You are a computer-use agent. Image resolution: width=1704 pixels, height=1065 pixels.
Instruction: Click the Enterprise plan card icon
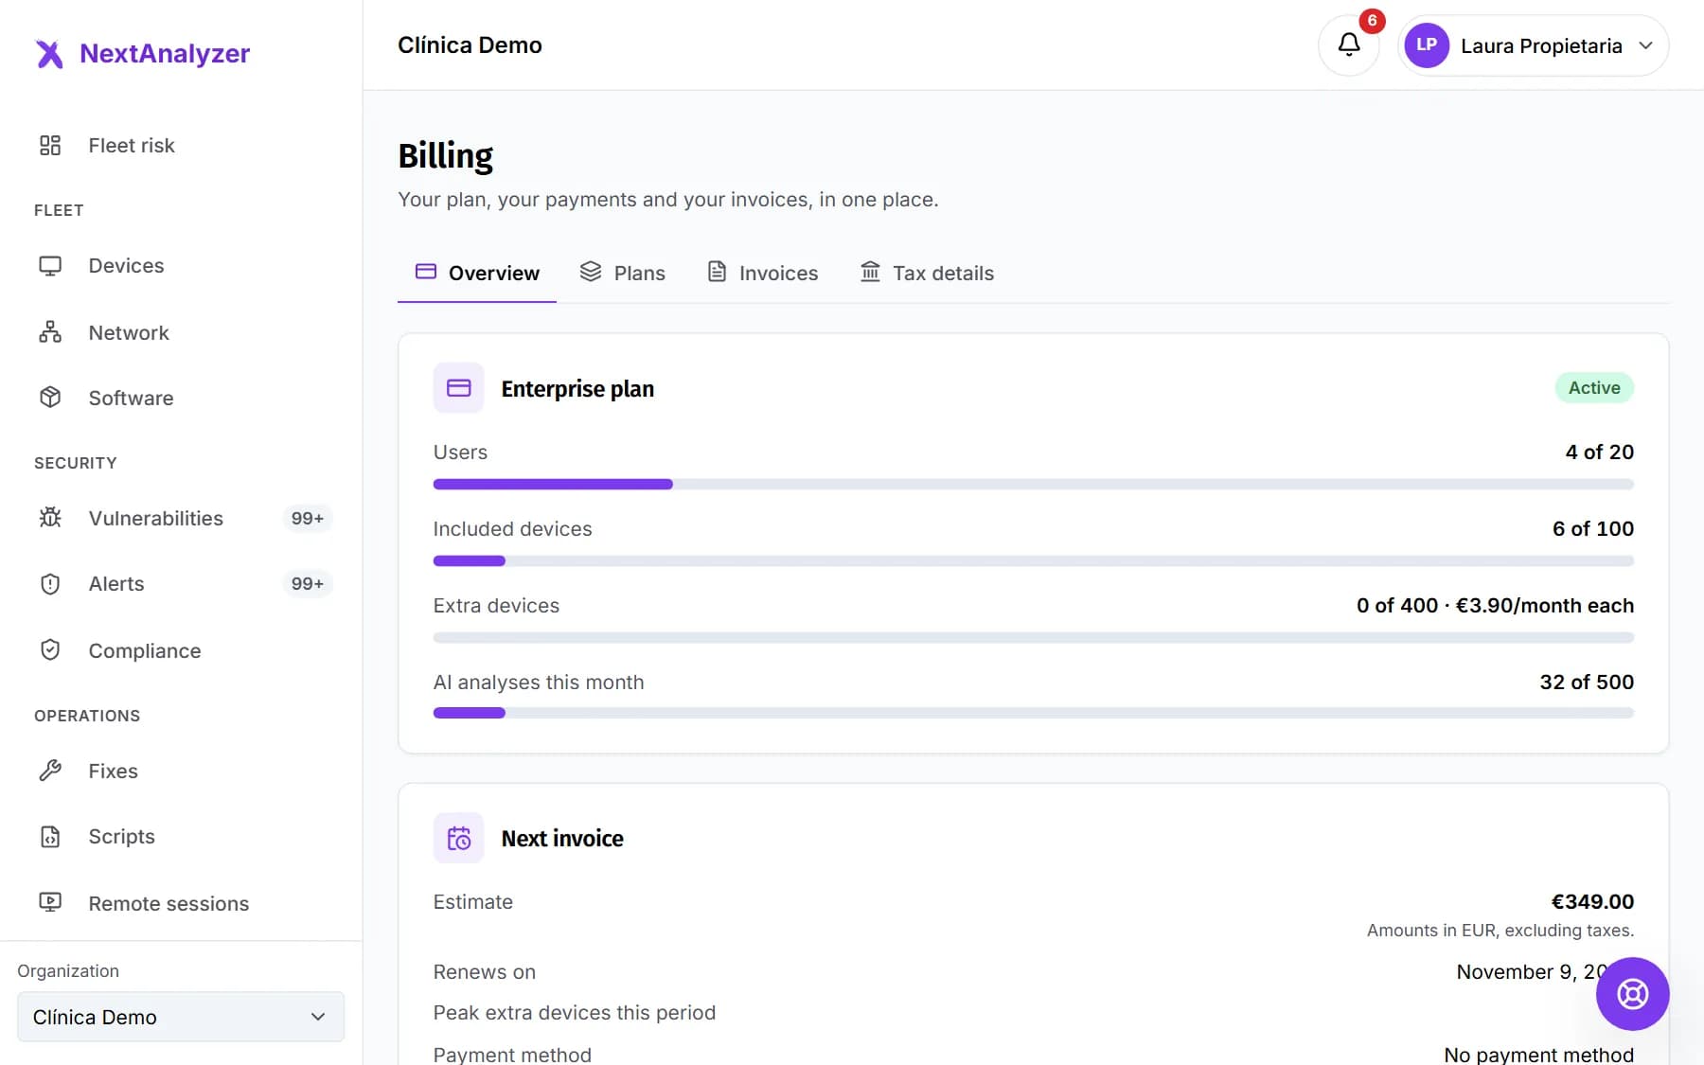pos(458,388)
